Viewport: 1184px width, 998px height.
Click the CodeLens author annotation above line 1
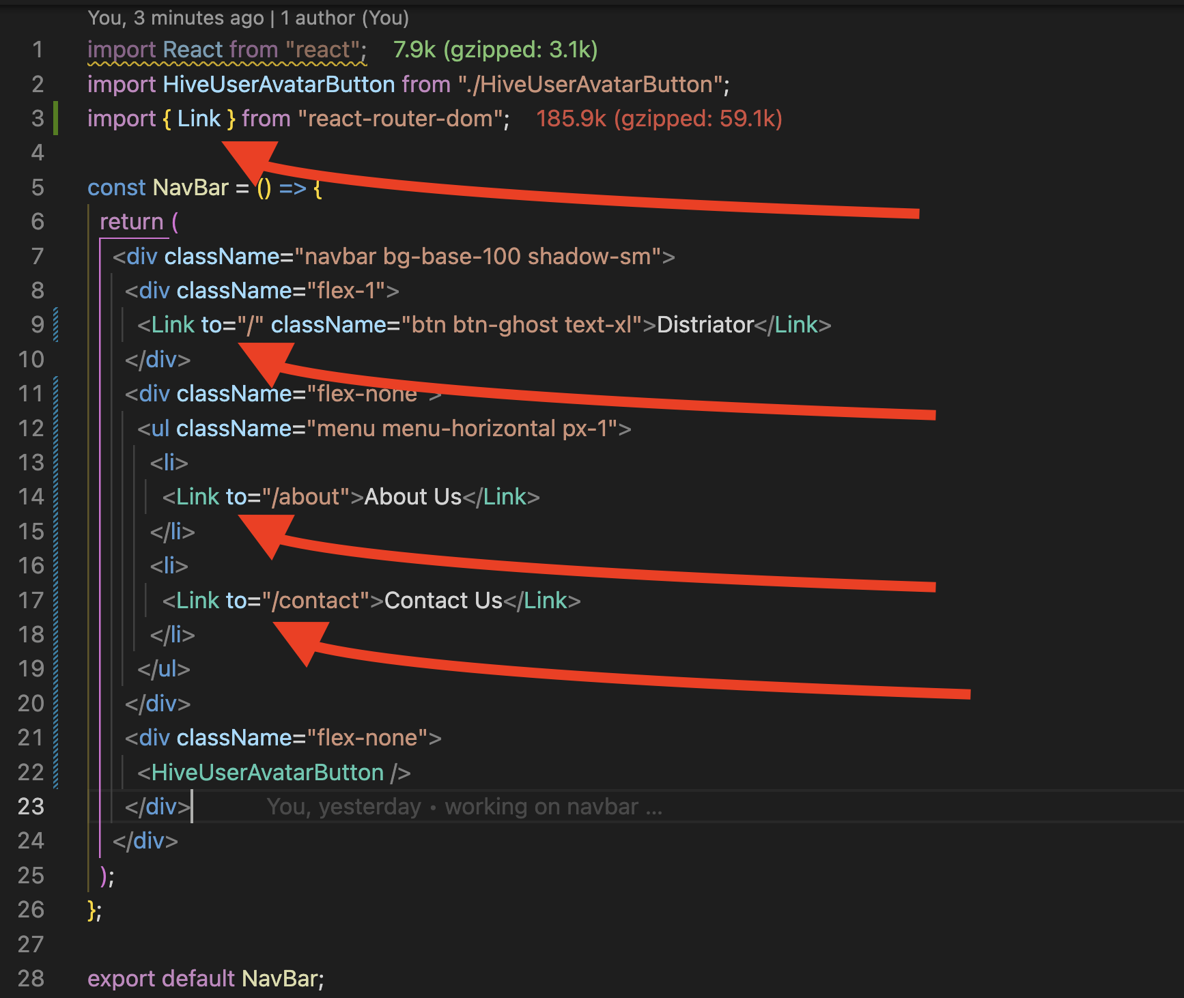(x=248, y=18)
